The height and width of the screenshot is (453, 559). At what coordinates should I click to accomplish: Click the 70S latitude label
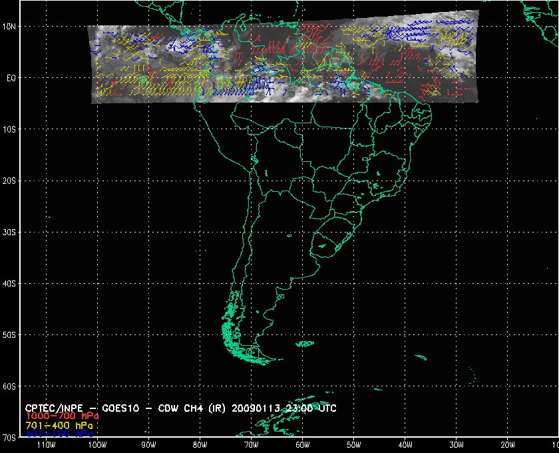coord(9,437)
